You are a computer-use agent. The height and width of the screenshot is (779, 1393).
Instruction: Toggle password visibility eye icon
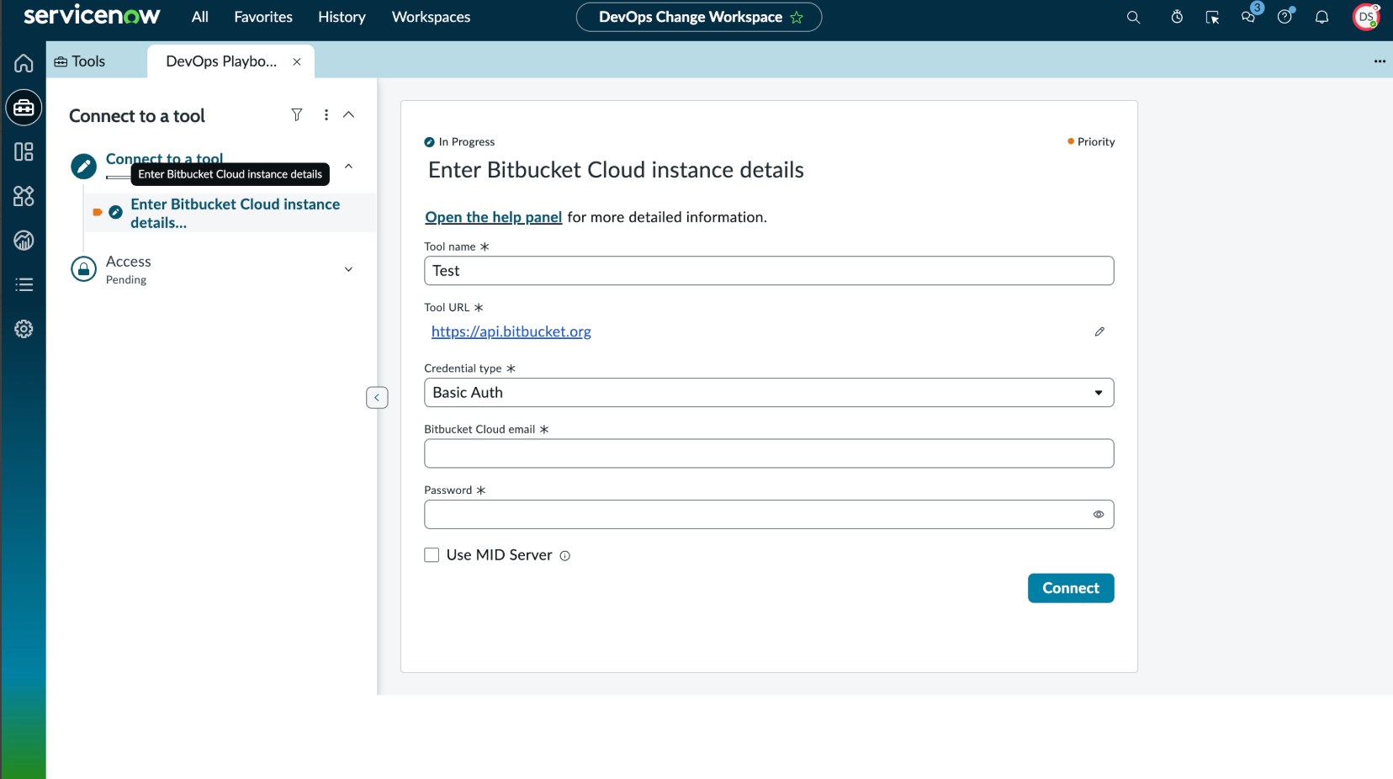(1099, 514)
